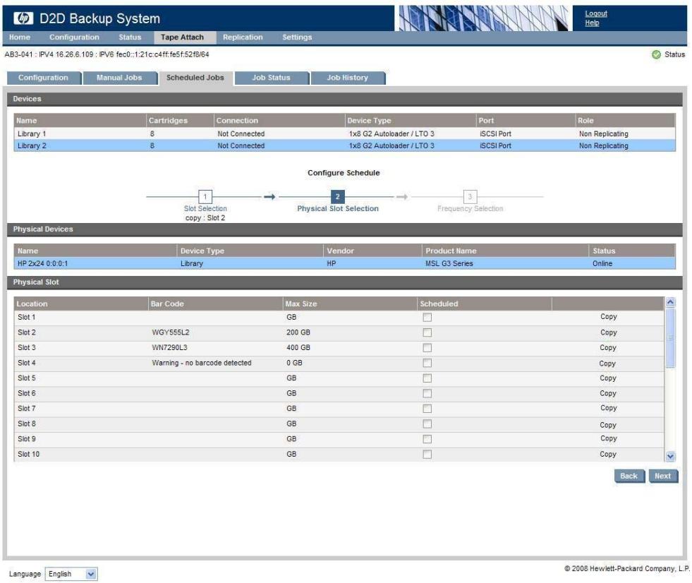Click Copy link for Slot 7

[609, 408]
